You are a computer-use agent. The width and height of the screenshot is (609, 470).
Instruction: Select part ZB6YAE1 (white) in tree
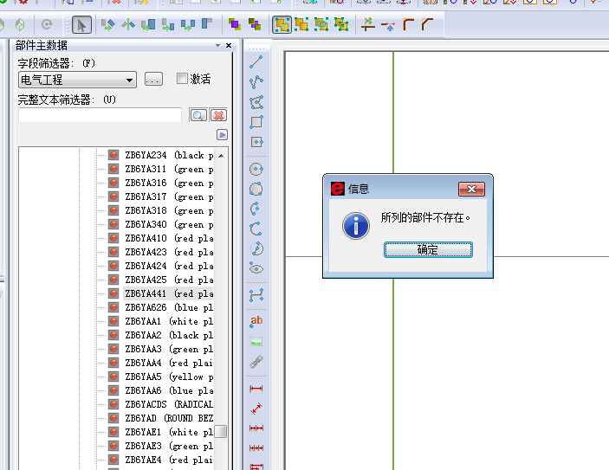[x=169, y=432]
